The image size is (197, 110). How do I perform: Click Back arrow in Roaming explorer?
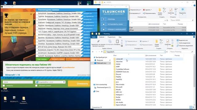(x=93, y=52)
